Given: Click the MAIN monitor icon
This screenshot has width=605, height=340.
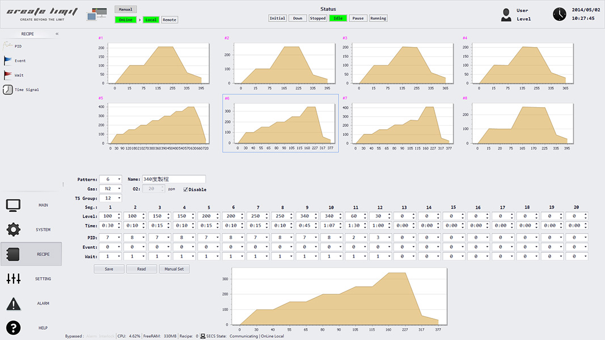Looking at the screenshot, I should click(13, 205).
